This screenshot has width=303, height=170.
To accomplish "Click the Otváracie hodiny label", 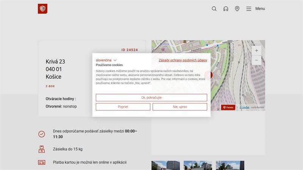I will pos(61,99).
